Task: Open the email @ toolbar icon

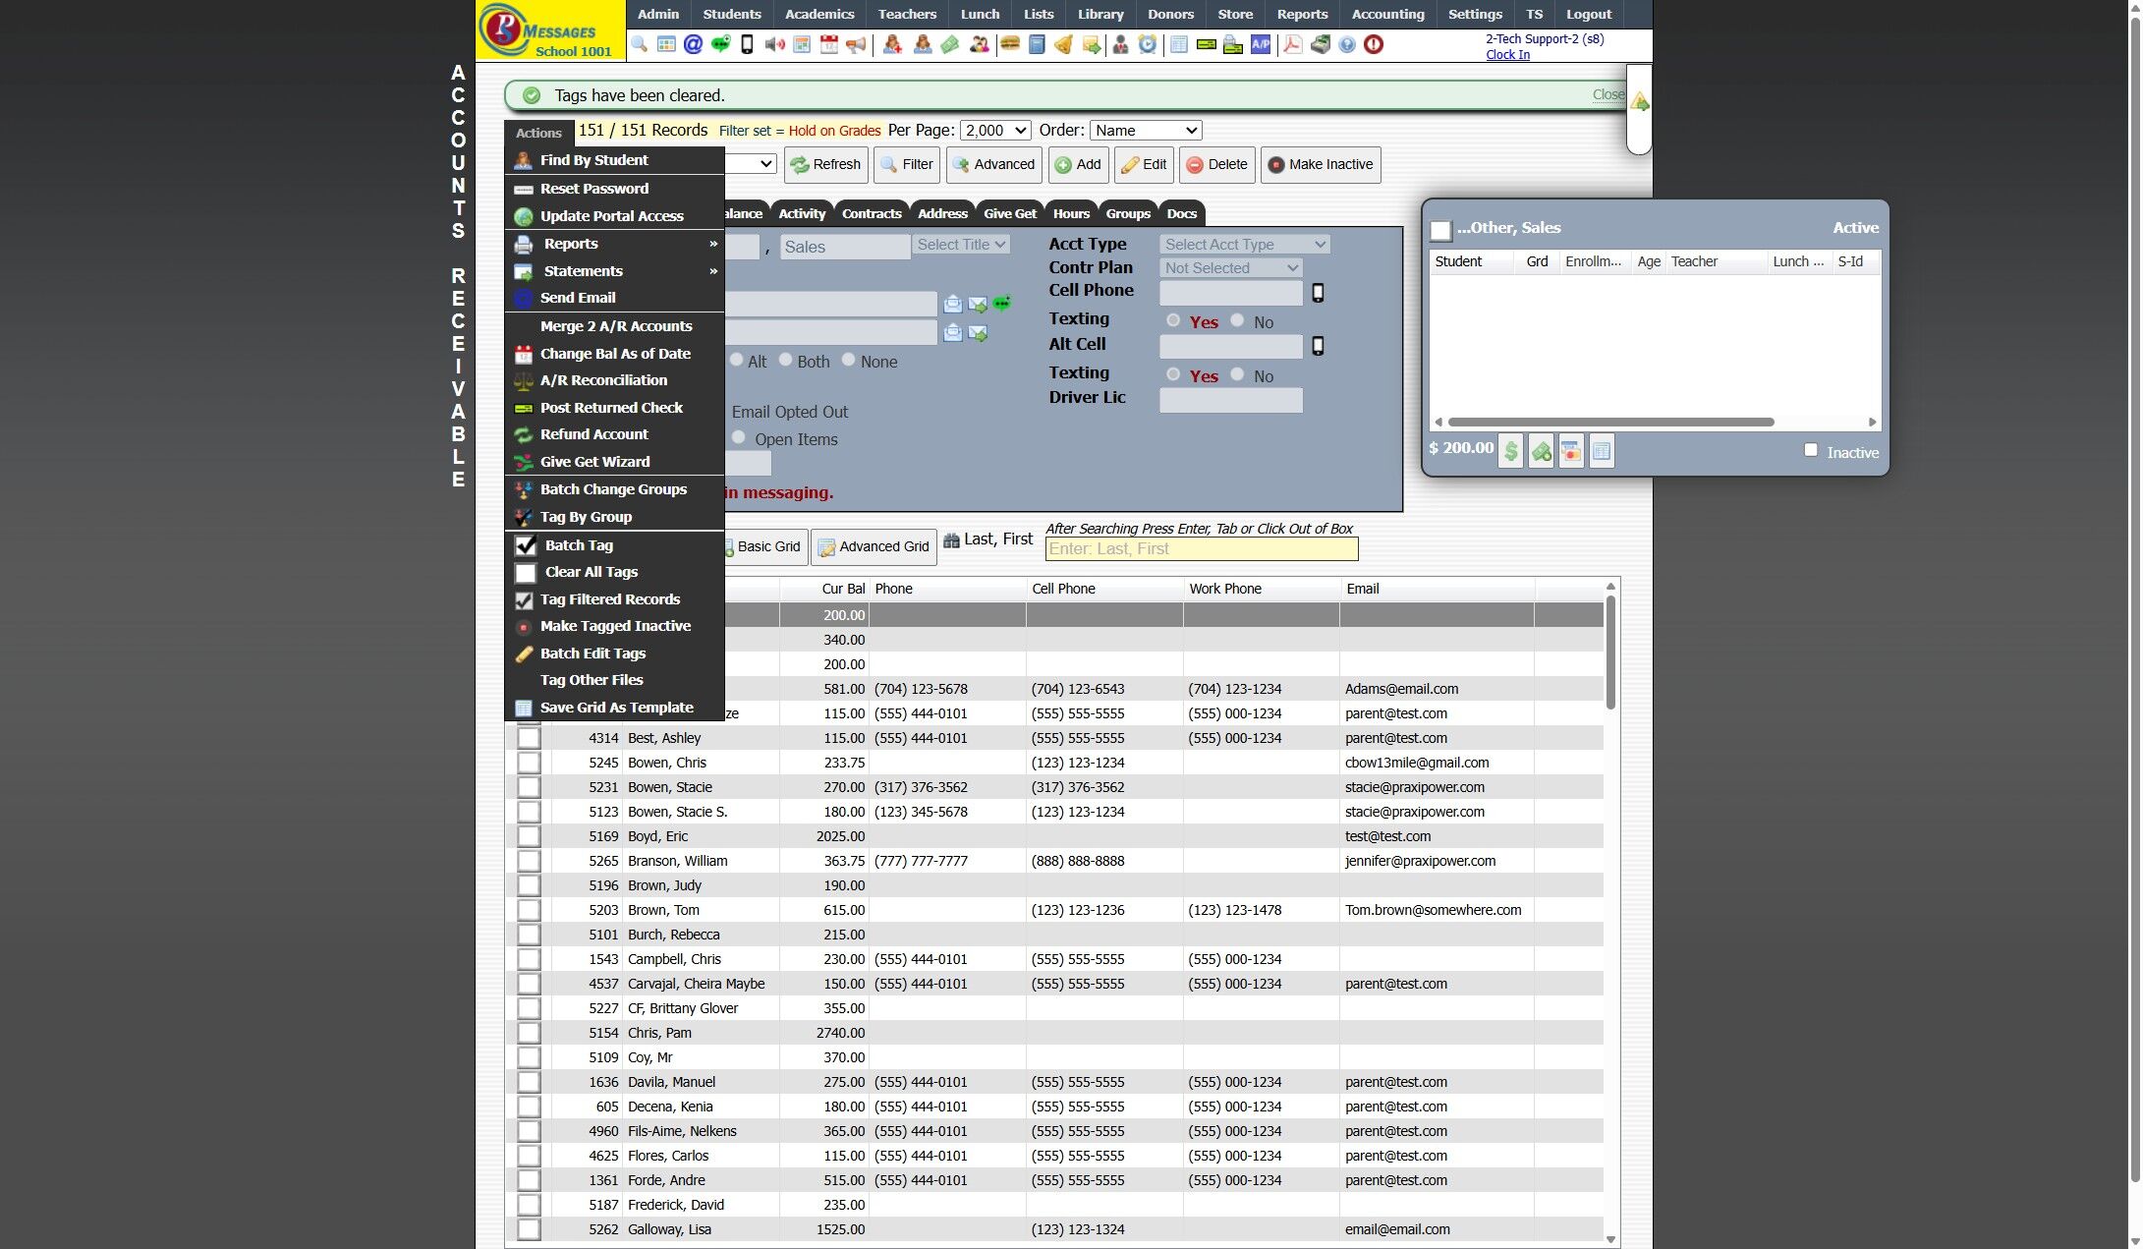Action: (x=693, y=44)
